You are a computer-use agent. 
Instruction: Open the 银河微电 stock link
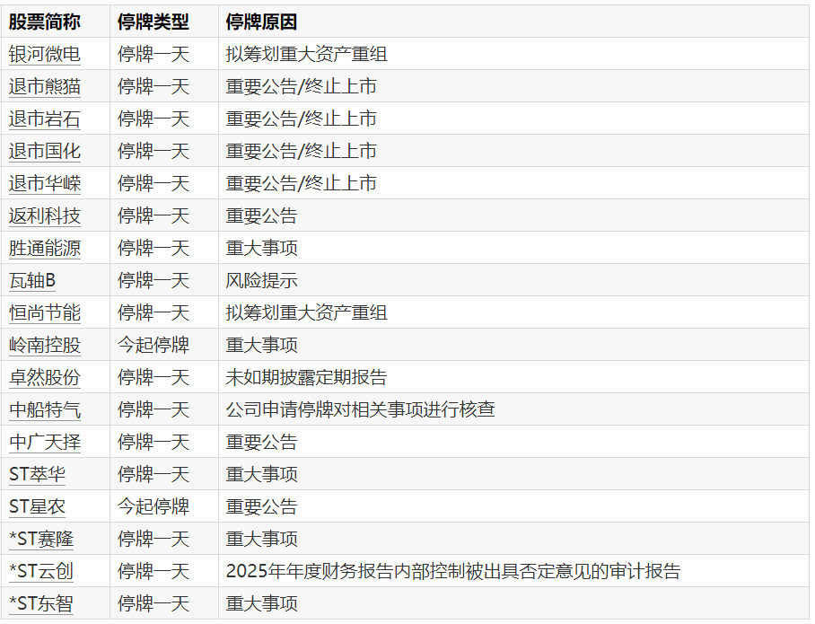coord(45,54)
